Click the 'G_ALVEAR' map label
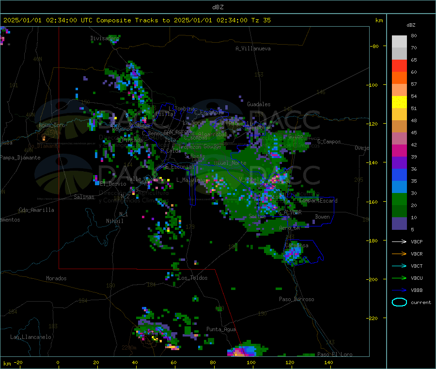This screenshot has width=436, height=369. (x=290, y=212)
